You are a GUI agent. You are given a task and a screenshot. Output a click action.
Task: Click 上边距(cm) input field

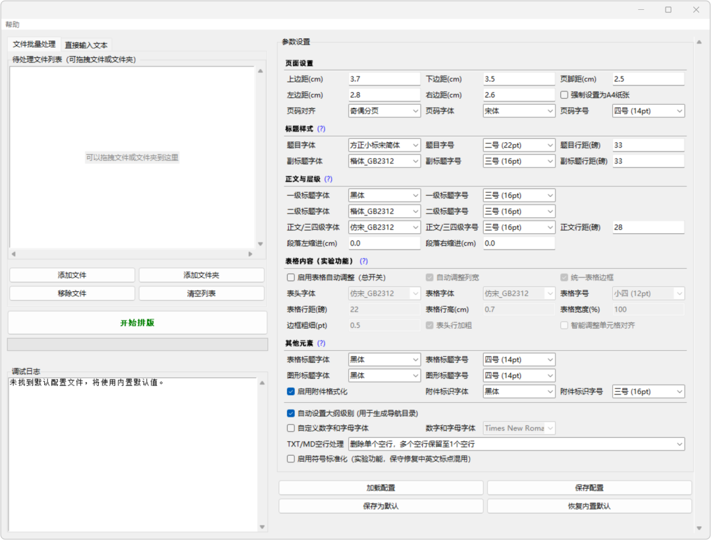click(x=384, y=79)
